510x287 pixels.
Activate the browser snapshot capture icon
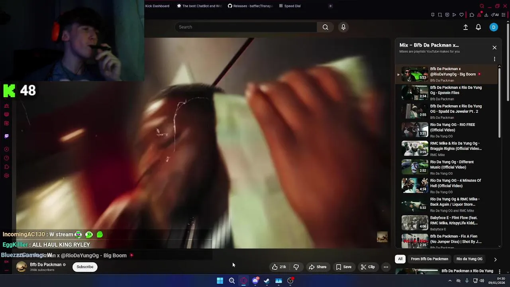tap(440, 15)
